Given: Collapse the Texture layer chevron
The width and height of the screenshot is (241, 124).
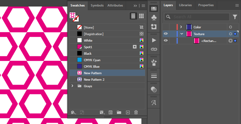Looking at the screenshot, I should click(182, 34).
